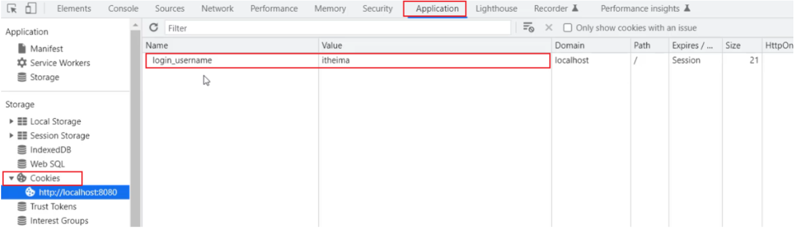Activate the inspect element picker icon
The image size is (795, 234).
point(12,9)
